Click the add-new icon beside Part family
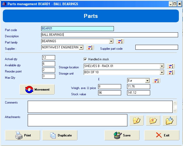This screenshot has width=183, height=146. (120, 41)
